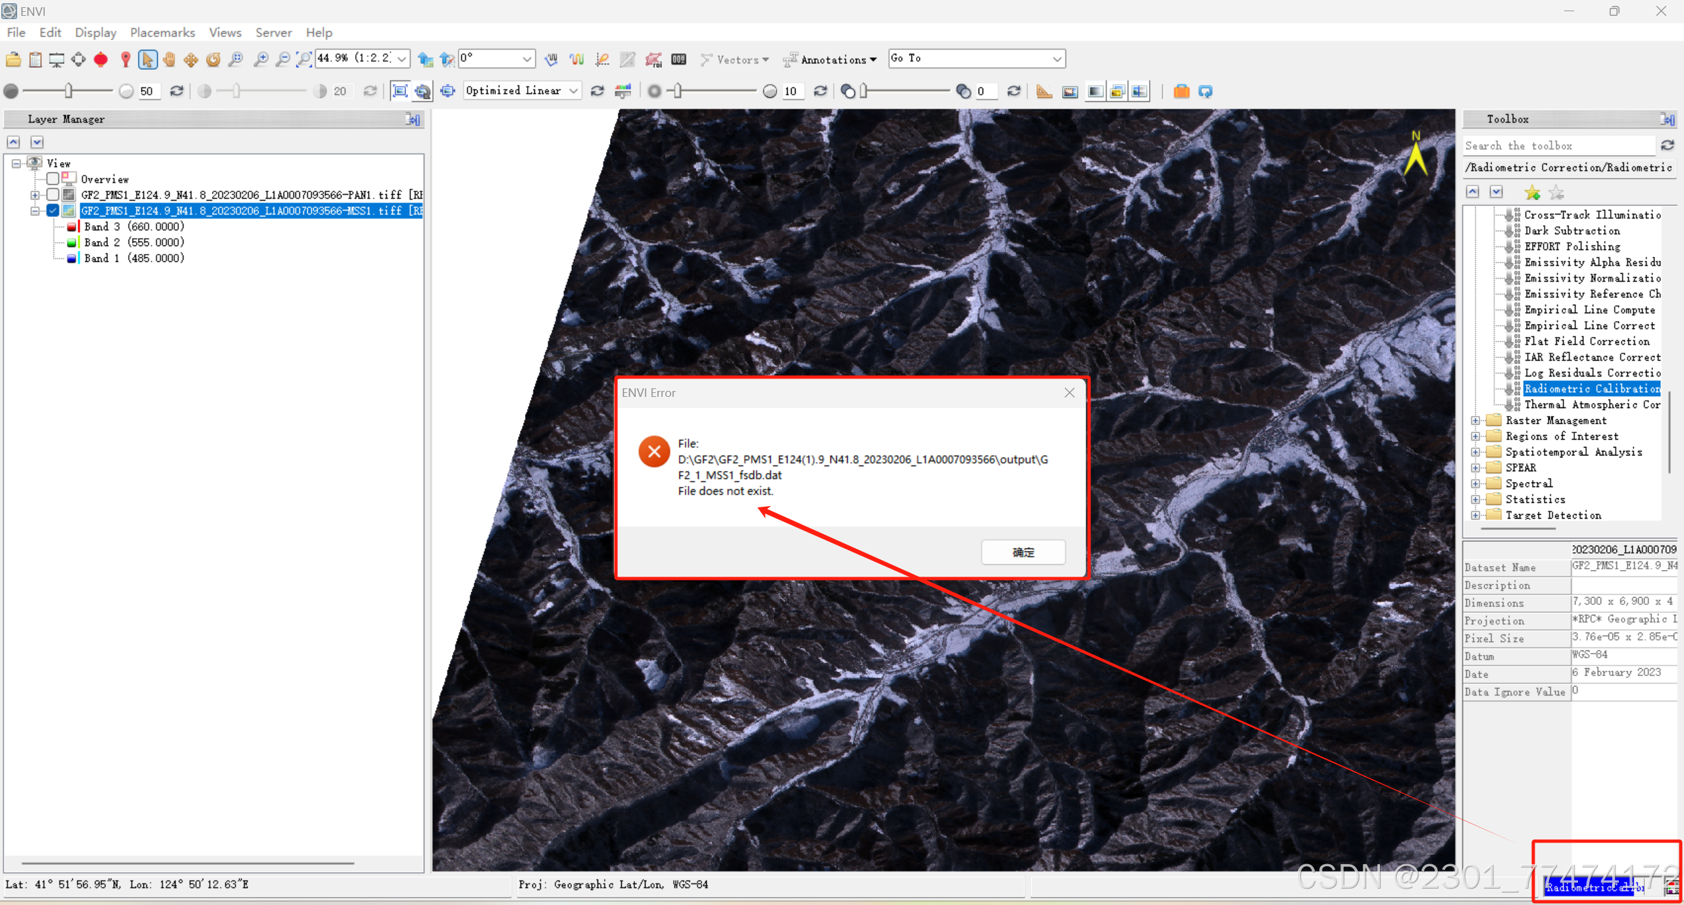Viewport: 1684px width, 905px height.
Task: Click the Open file folder icon
Action: point(13,60)
